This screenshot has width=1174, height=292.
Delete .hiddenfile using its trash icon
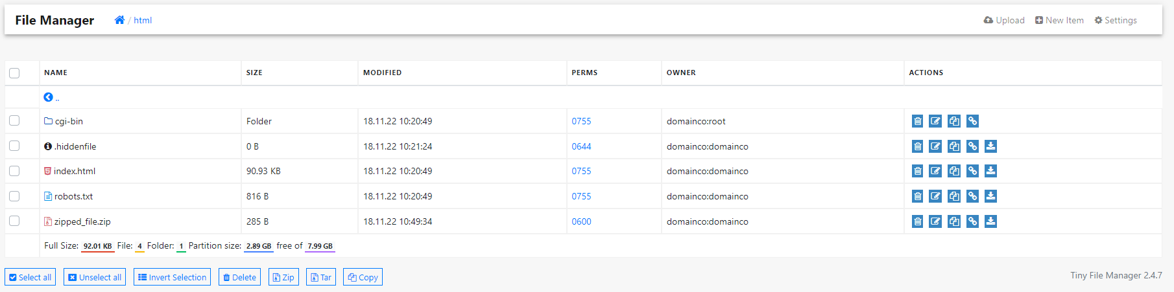tap(917, 146)
